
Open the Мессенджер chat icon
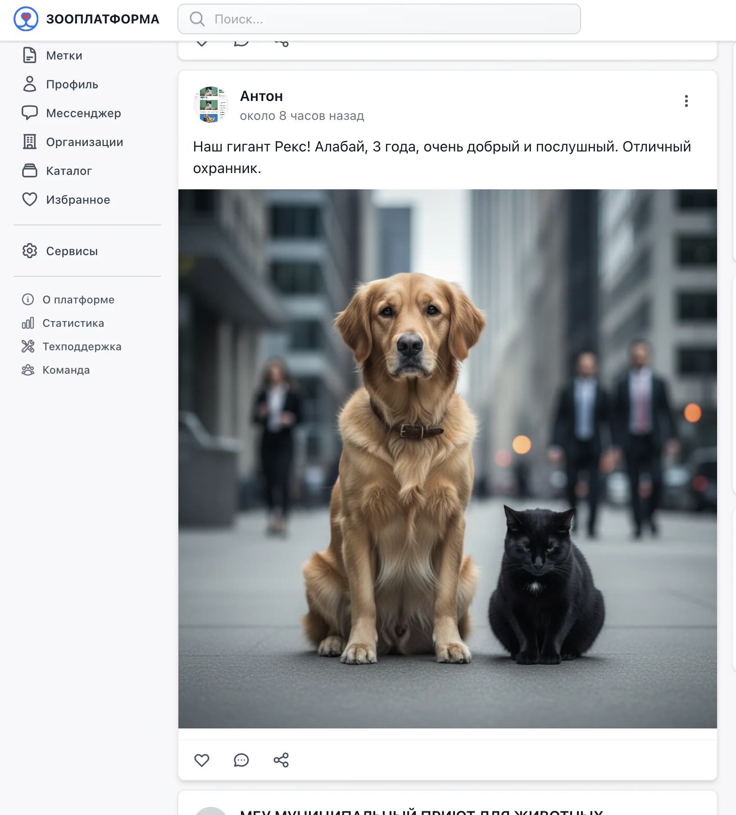[x=30, y=113]
